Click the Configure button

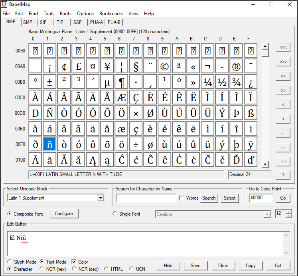tap(64, 214)
